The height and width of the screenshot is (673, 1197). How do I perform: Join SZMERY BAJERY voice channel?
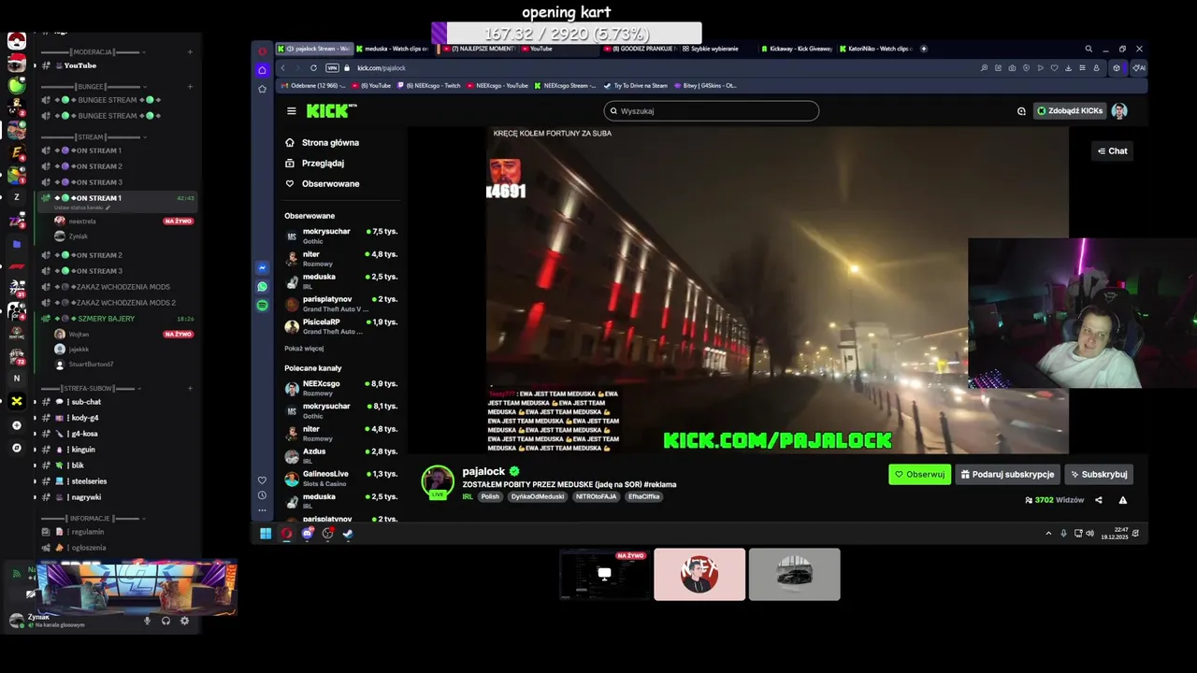tap(117, 319)
